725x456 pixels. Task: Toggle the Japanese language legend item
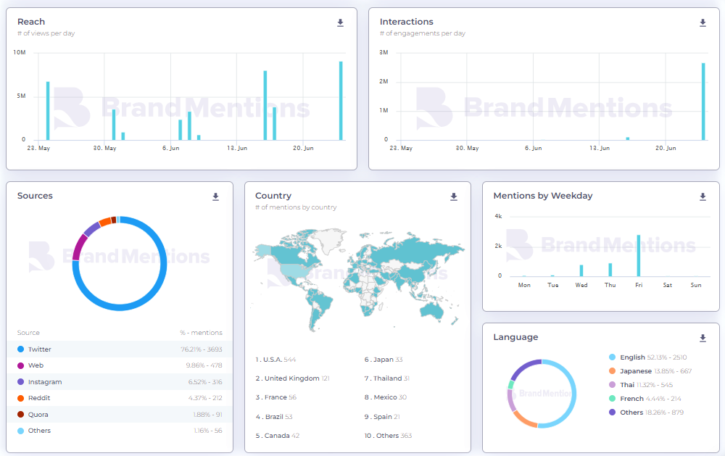(x=635, y=371)
